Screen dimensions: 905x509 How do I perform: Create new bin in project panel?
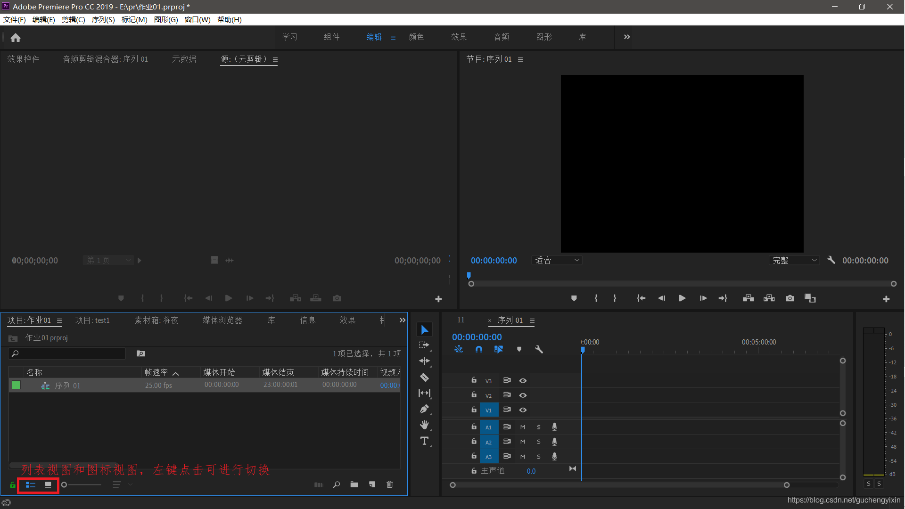[354, 484]
